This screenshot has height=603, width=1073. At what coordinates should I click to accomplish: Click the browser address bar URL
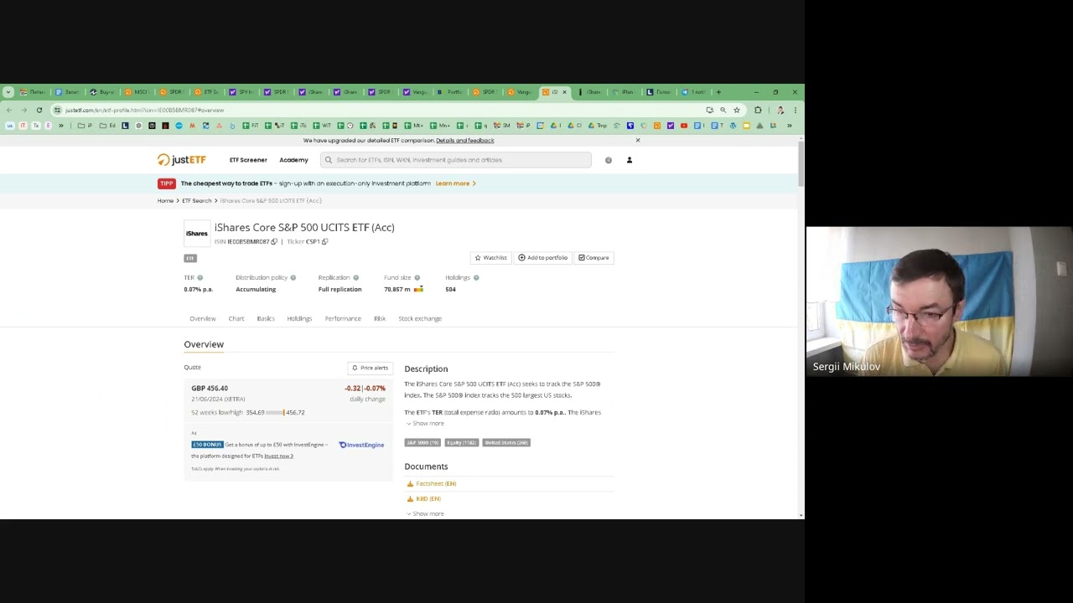[x=145, y=111]
